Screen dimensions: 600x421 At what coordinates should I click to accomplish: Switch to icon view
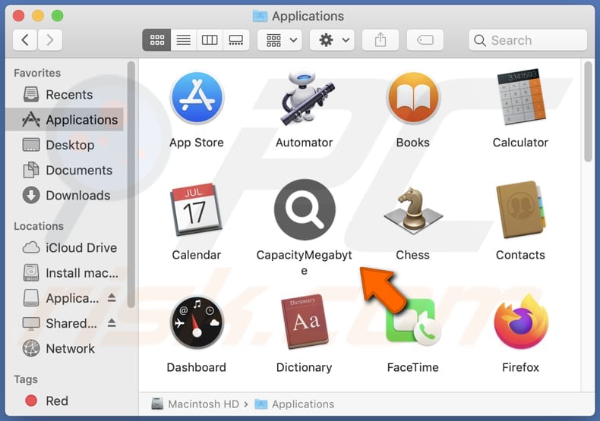point(157,39)
